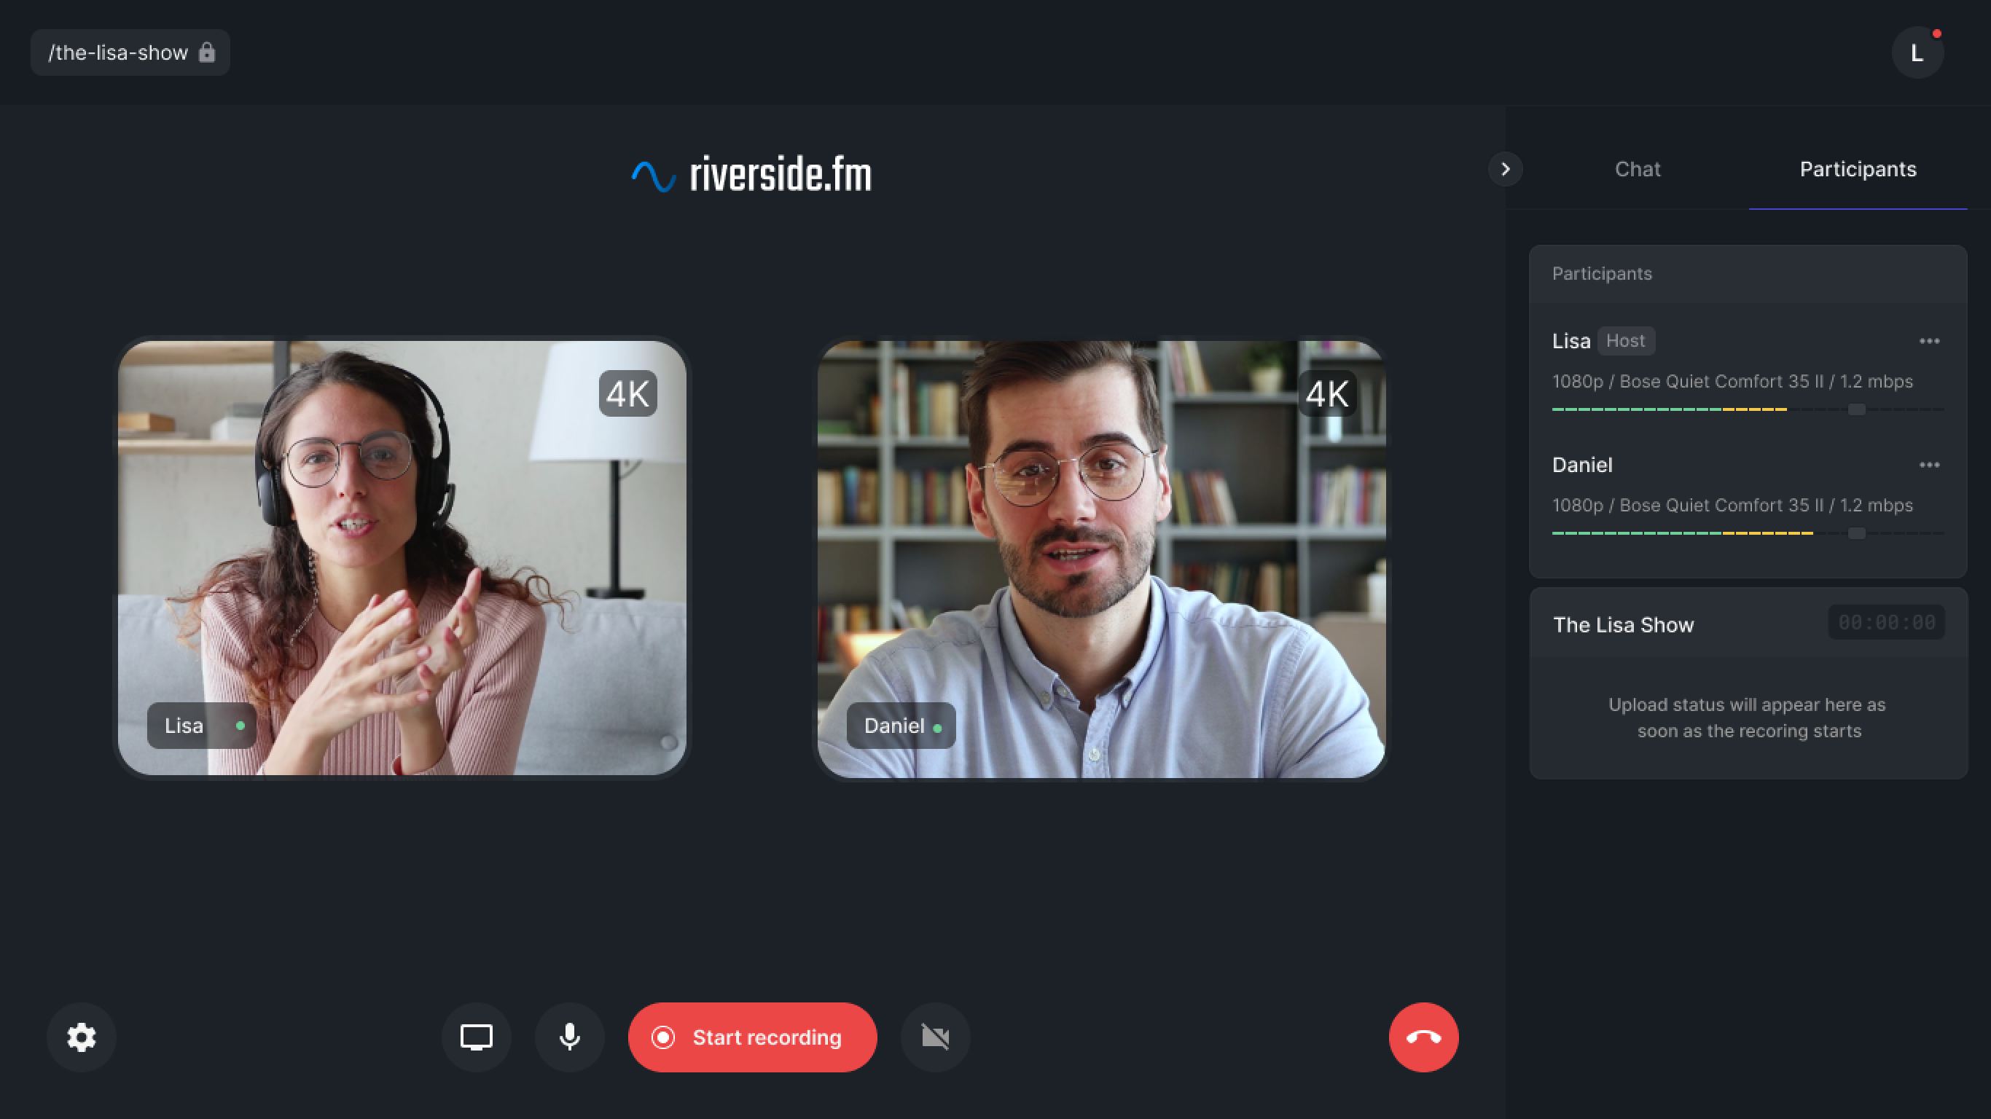1991x1119 pixels.
Task: Adjust Daniel's audio level slider
Action: (x=1858, y=533)
